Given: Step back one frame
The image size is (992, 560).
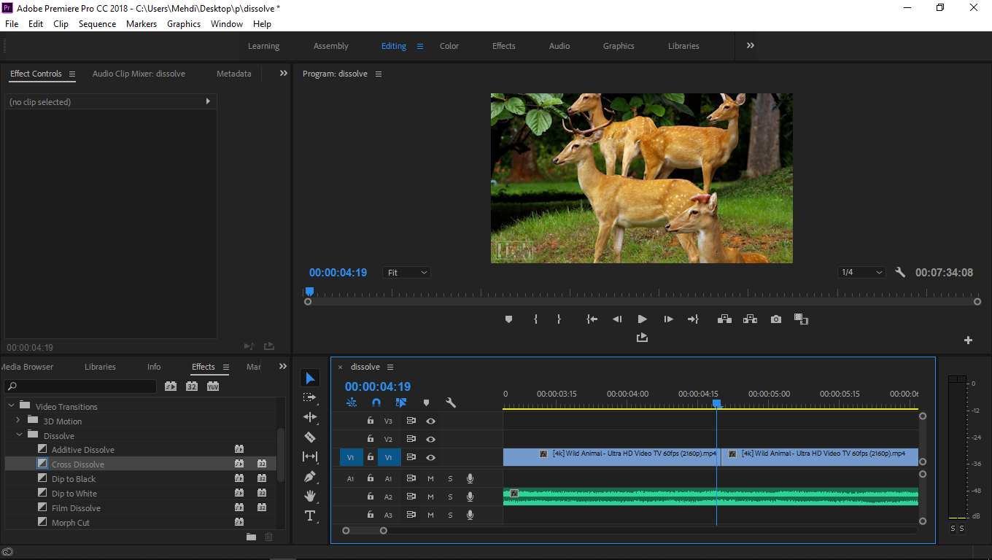Looking at the screenshot, I should coord(617,319).
